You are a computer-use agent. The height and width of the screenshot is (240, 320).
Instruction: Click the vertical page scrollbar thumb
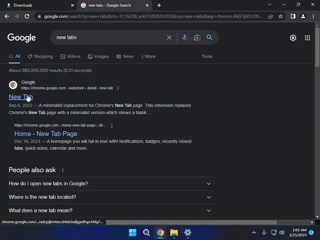pyautogui.click(x=317, y=47)
